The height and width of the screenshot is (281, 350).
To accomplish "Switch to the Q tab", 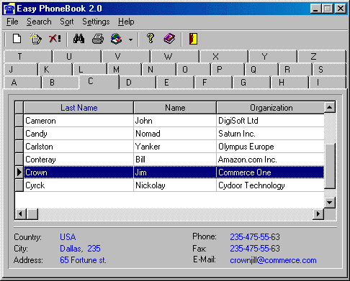I will [261, 70].
